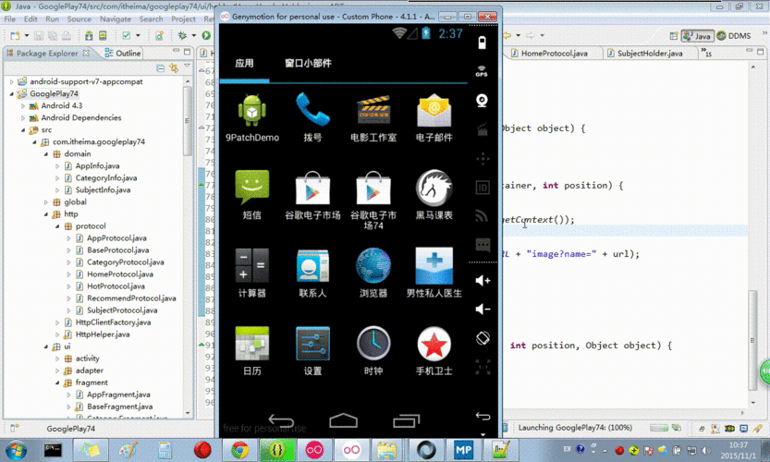Open the 电影工作室 movie studio app
This screenshot has height=462, width=770.
(x=373, y=116)
